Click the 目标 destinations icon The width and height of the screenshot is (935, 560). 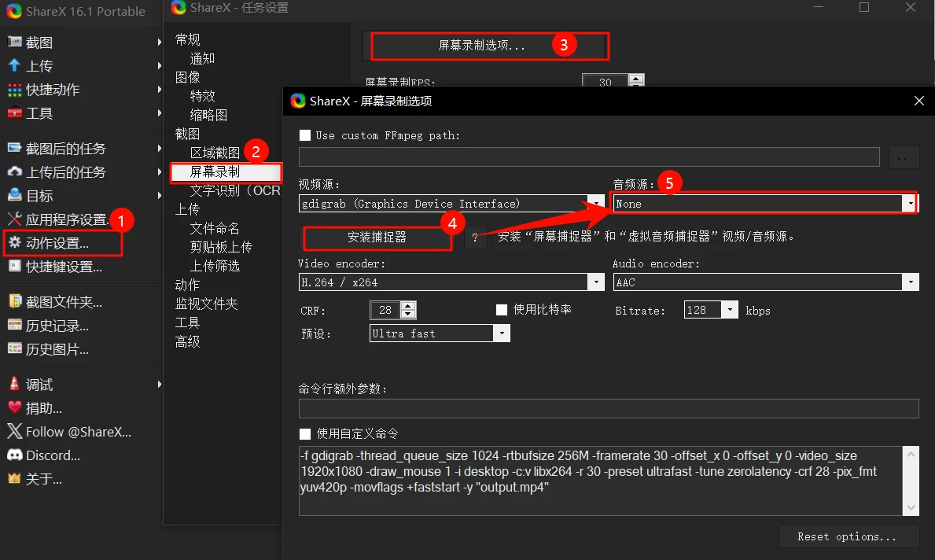[x=14, y=195]
